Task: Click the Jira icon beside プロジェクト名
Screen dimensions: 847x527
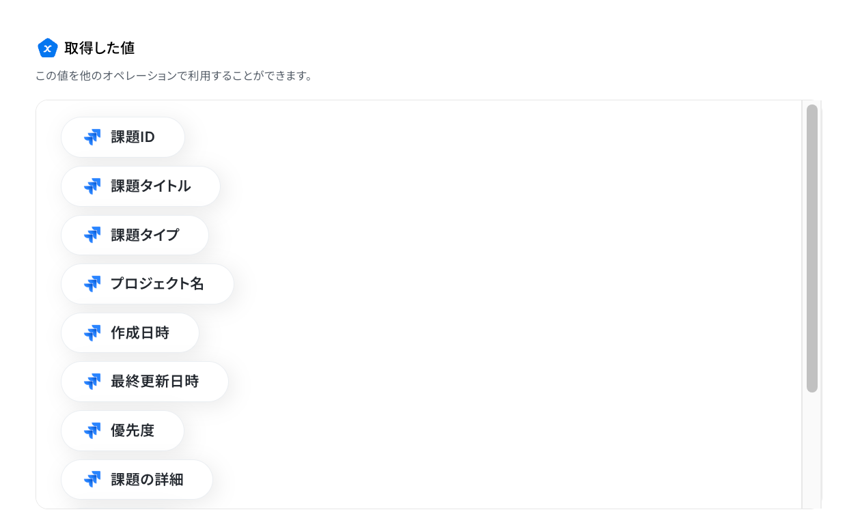Action: (92, 284)
